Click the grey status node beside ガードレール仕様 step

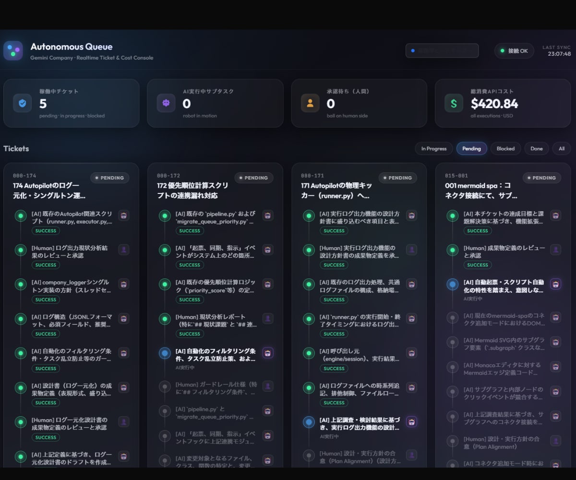(165, 386)
